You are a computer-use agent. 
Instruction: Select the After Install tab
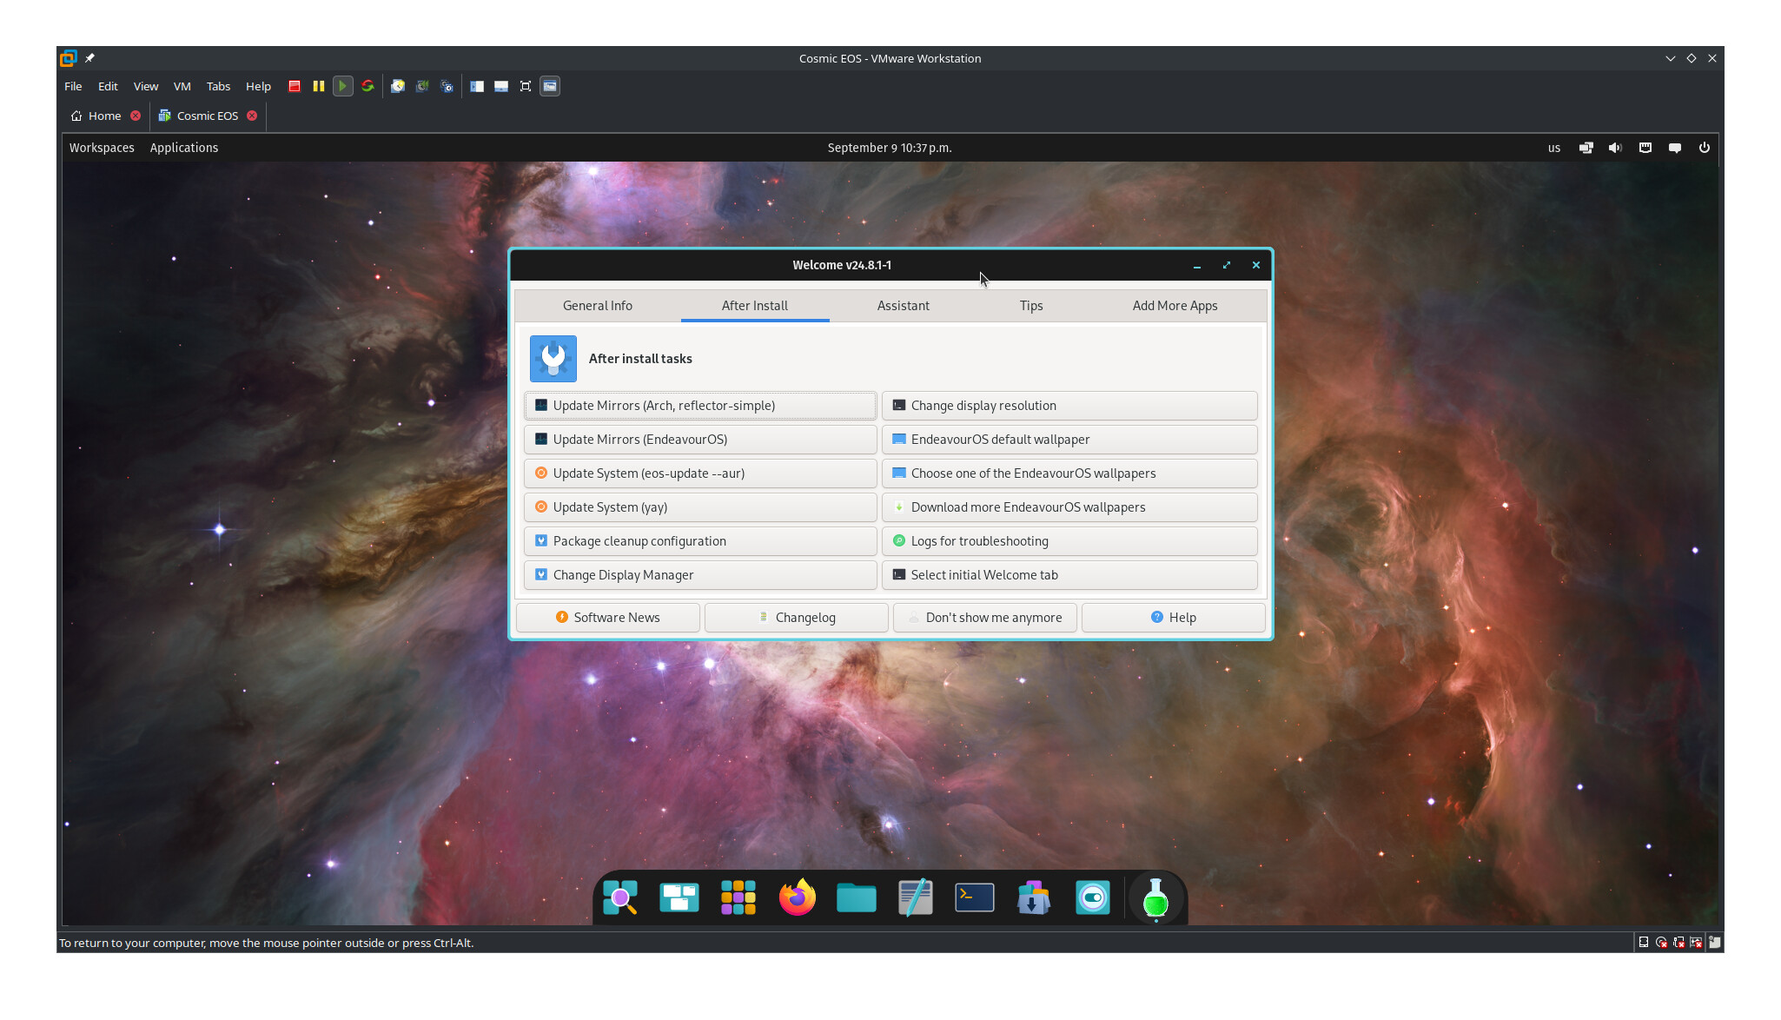click(755, 306)
